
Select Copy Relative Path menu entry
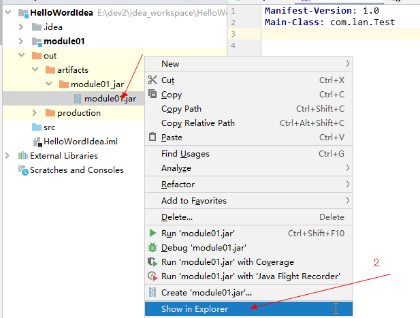(249, 123)
